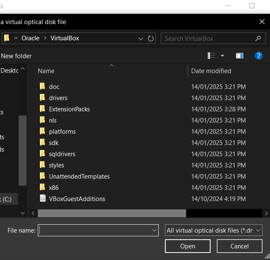
Task: Select the platforms folder icon
Action: (42, 131)
